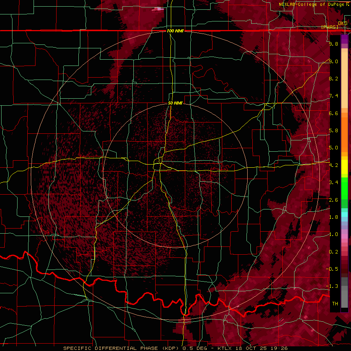Click the '50 NMI' range ring label
The width and height of the screenshot is (351, 351).
tap(175, 103)
